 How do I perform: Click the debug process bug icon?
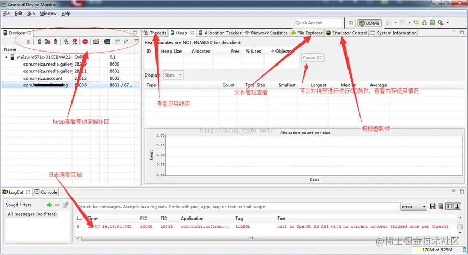coord(28,41)
